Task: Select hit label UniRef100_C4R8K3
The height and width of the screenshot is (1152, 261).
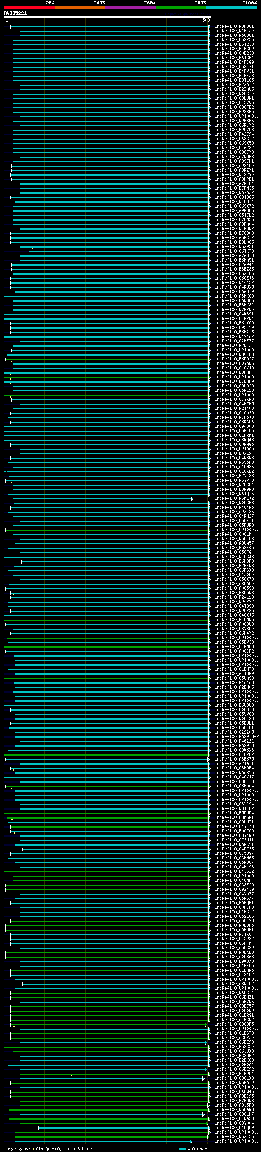Action: point(234,458)
